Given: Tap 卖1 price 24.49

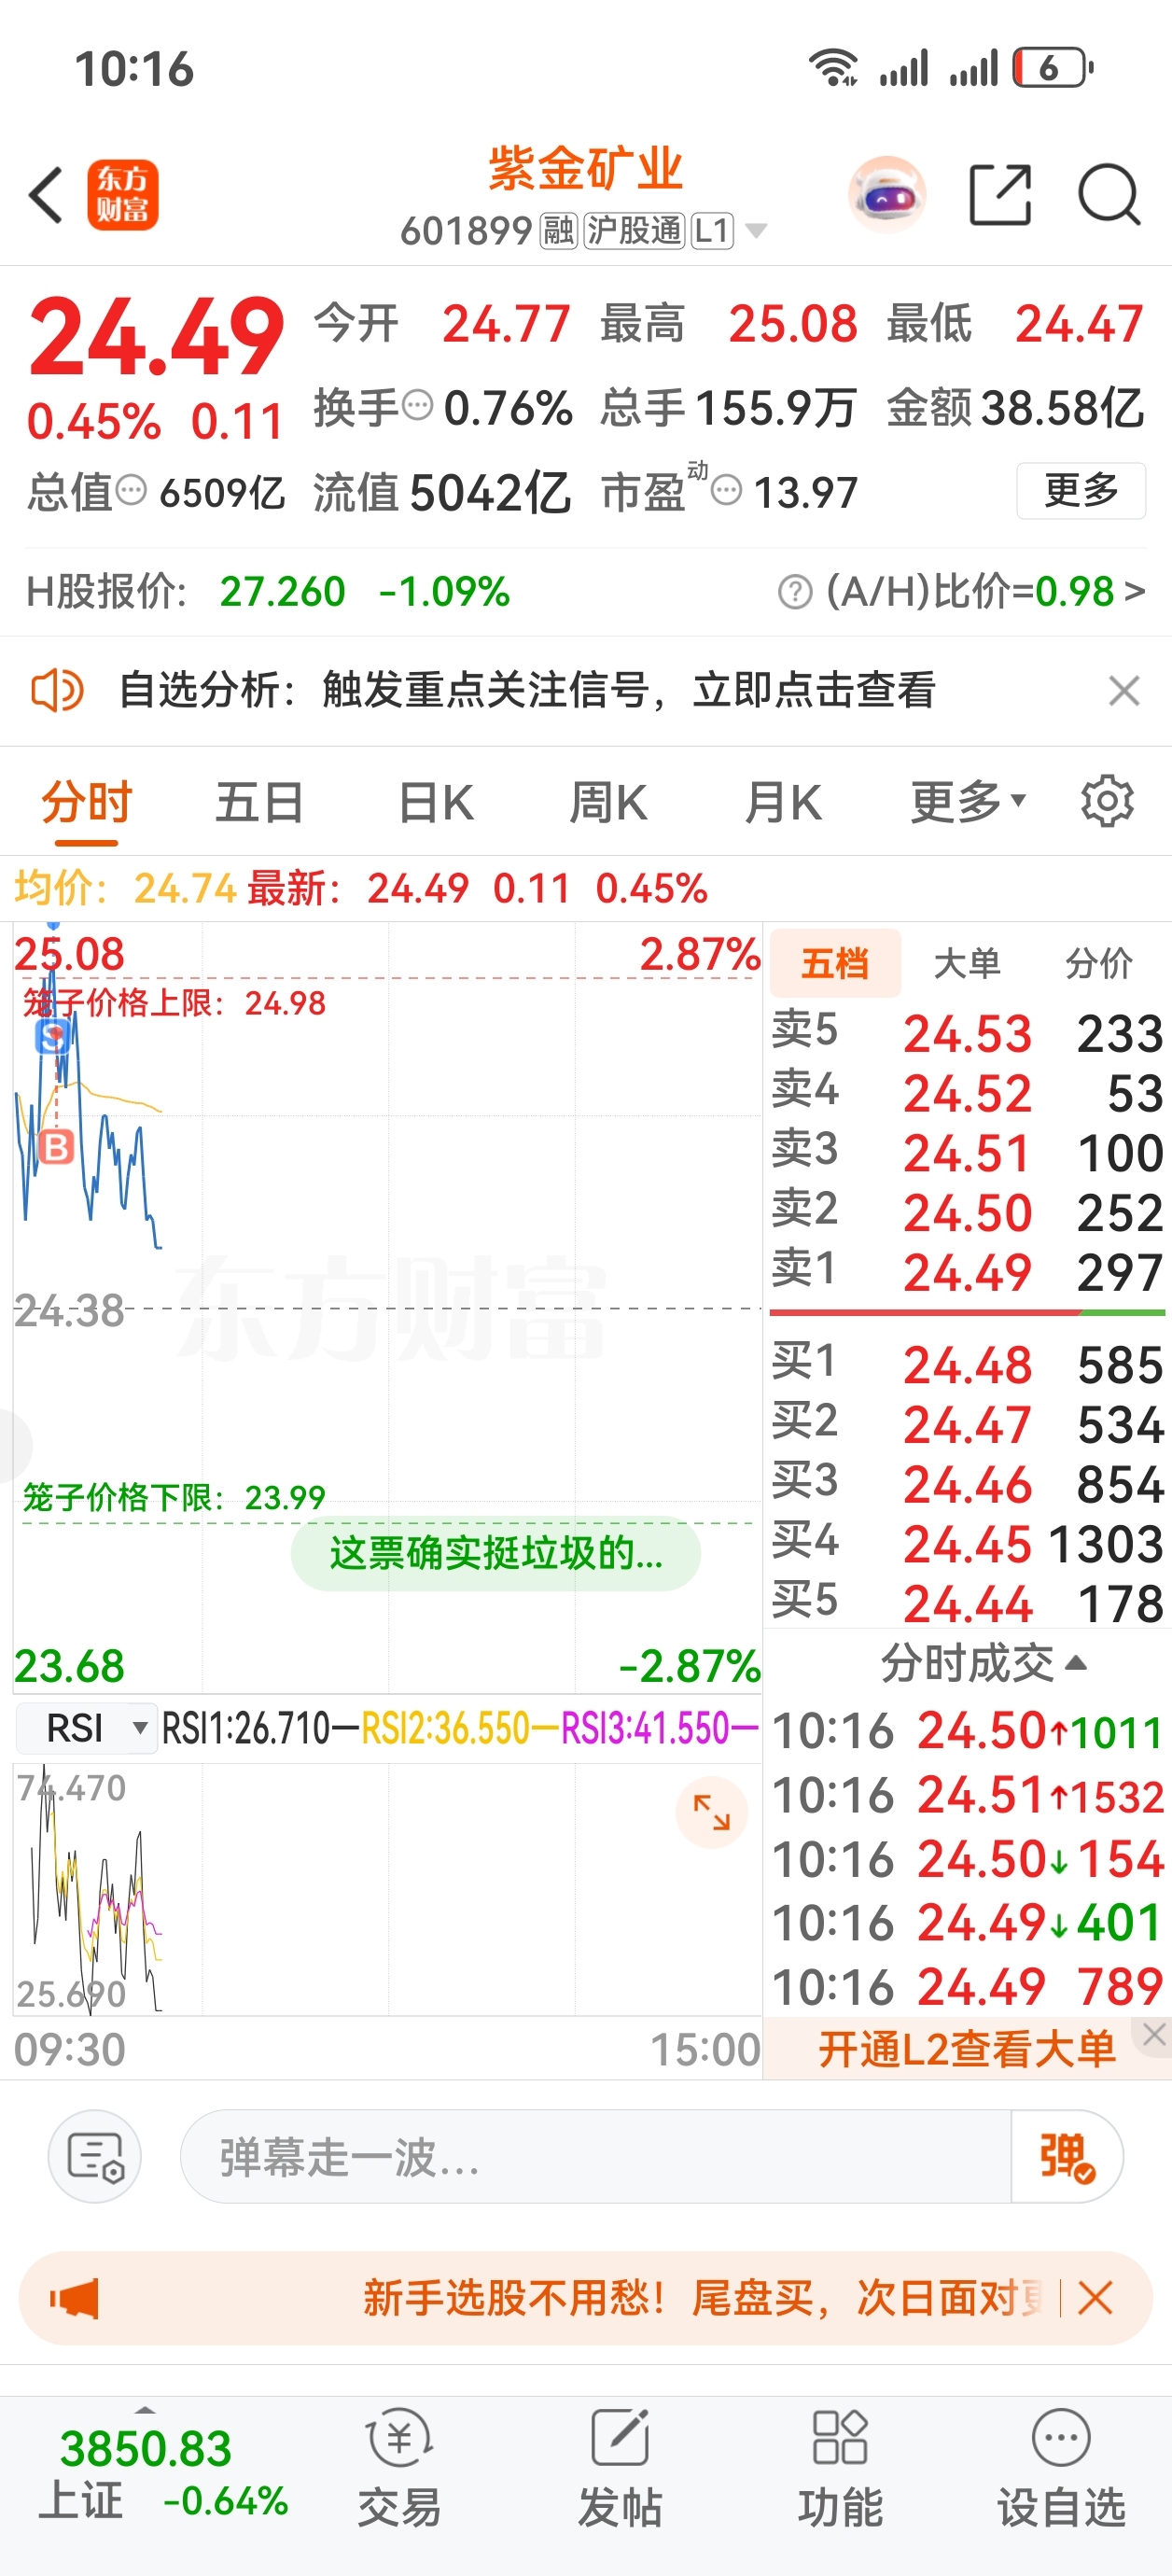Looking at the screenshot, I should (x=967, y=1272).
